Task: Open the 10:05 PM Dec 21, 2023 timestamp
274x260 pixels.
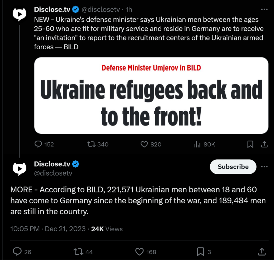Action: click(x=48, y=229)
